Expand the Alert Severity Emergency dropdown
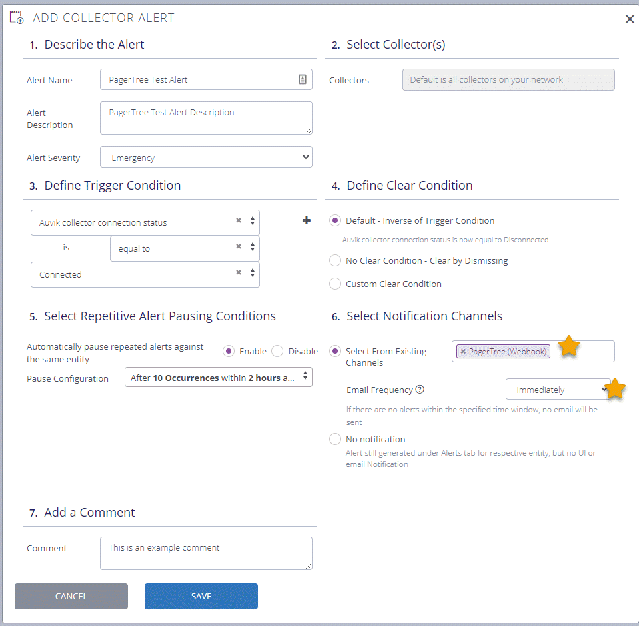 click(x=206, y=157)
